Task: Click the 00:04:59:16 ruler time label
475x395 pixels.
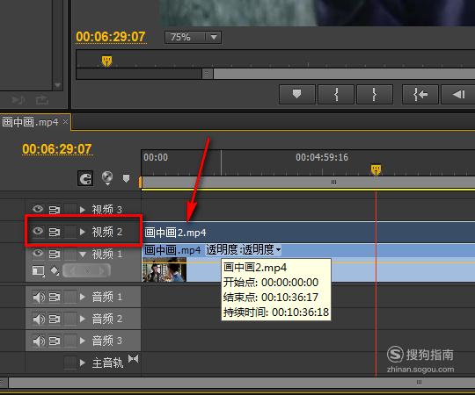Action: (x=322, y=157)
